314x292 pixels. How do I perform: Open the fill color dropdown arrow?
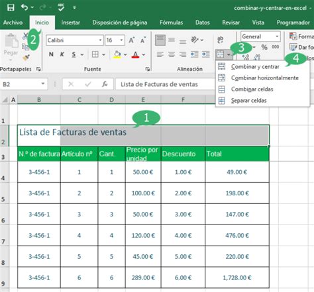pos(125,54)
